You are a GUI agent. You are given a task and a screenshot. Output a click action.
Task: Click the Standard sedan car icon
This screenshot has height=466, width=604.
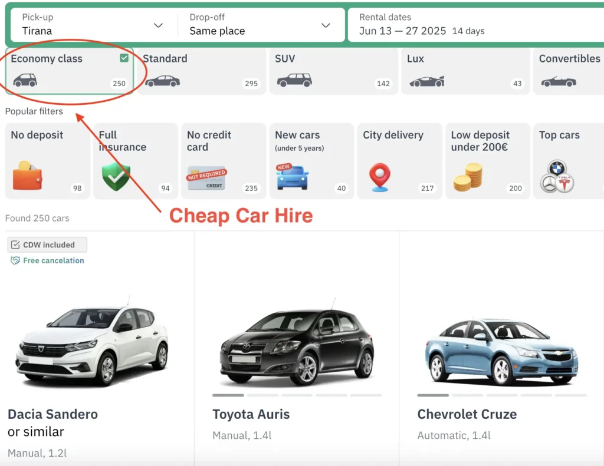(162, 81)
